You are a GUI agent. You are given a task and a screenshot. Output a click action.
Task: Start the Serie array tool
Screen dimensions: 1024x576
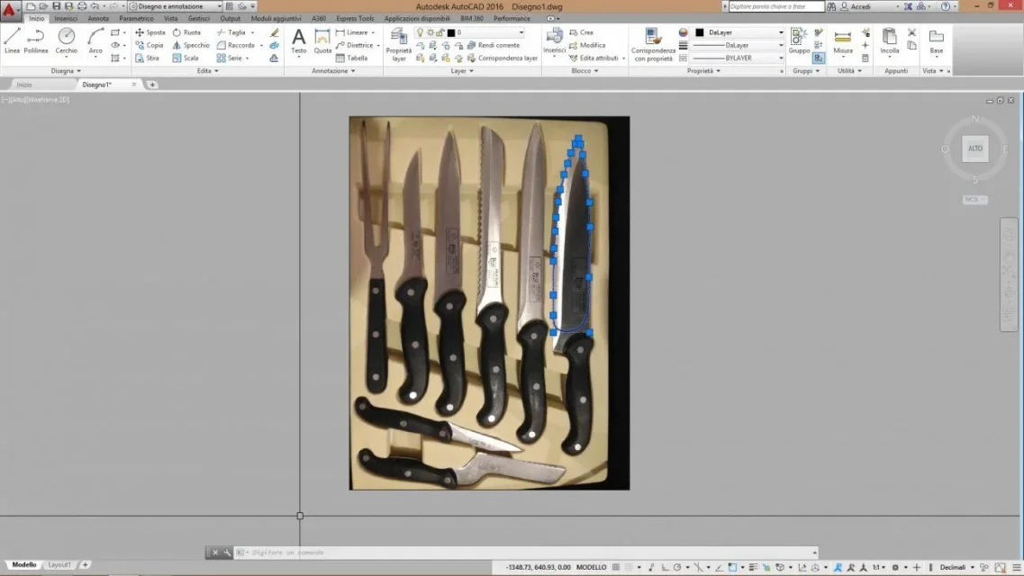click(x=230, y=58)
